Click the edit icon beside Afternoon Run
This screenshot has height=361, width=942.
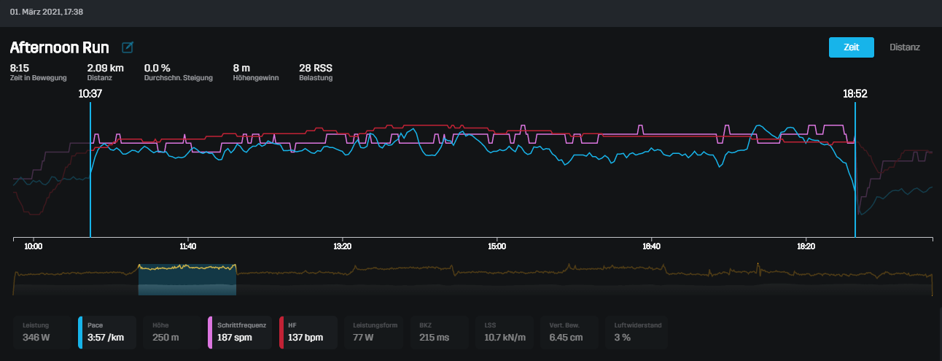coord(128,47)
